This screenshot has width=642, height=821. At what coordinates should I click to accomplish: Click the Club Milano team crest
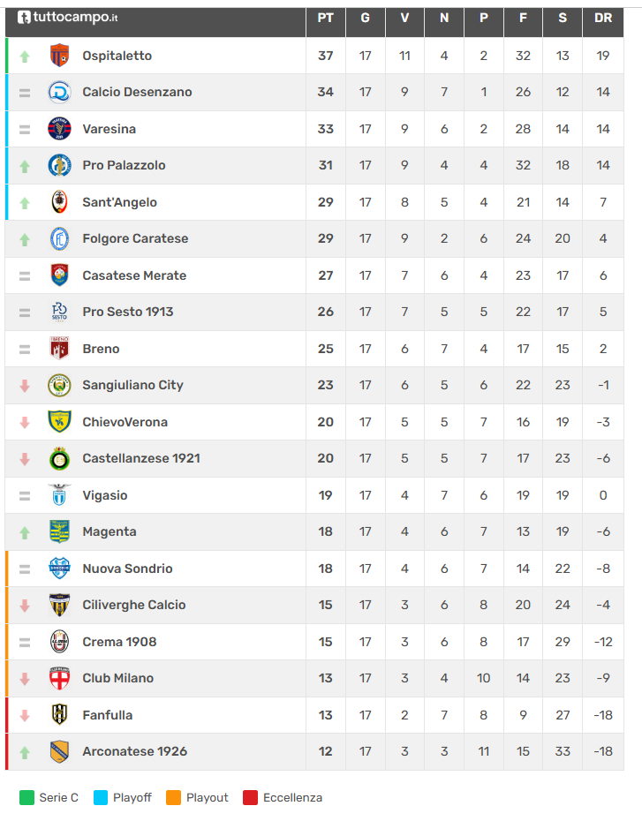(59, 678)
